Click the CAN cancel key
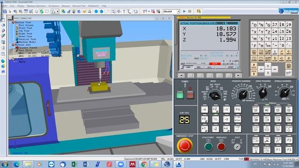 [x=282, y=52]
